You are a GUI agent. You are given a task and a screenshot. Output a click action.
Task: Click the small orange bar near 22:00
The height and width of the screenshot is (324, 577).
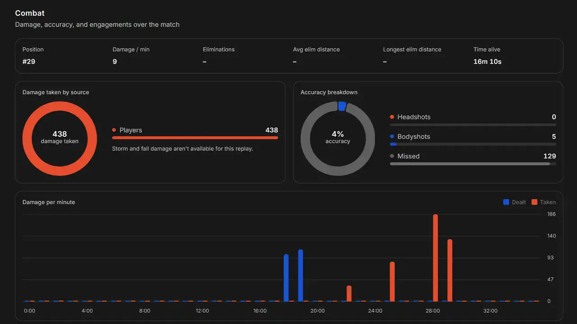(349, 293)
